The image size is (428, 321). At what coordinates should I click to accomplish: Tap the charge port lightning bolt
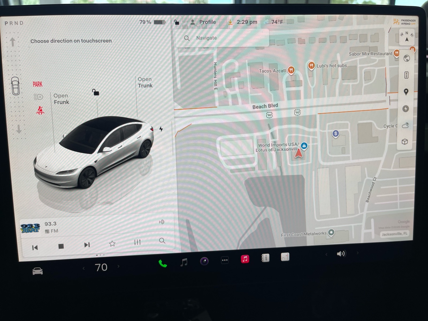tap(161, 129)
